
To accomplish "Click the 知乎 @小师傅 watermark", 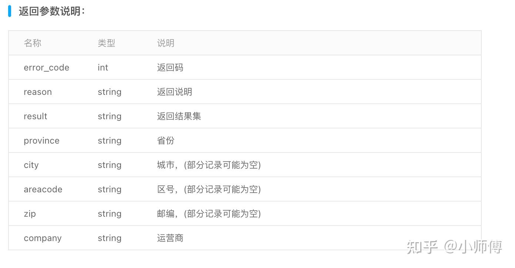I will (454, 247).
